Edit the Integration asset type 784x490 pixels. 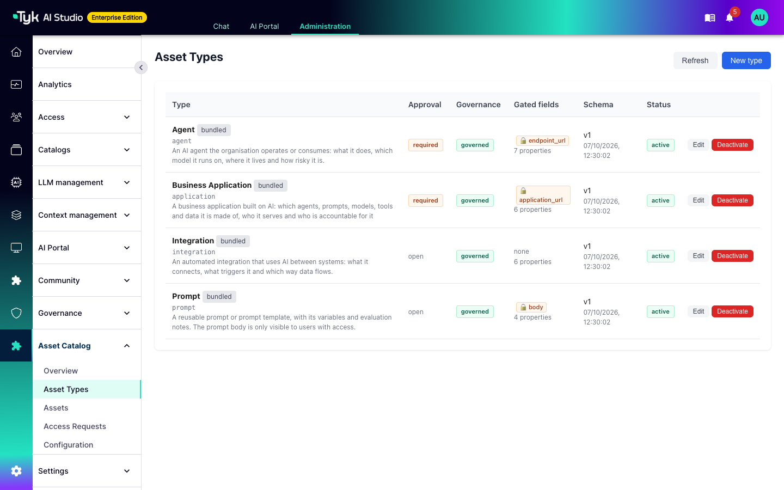(699, 256)
